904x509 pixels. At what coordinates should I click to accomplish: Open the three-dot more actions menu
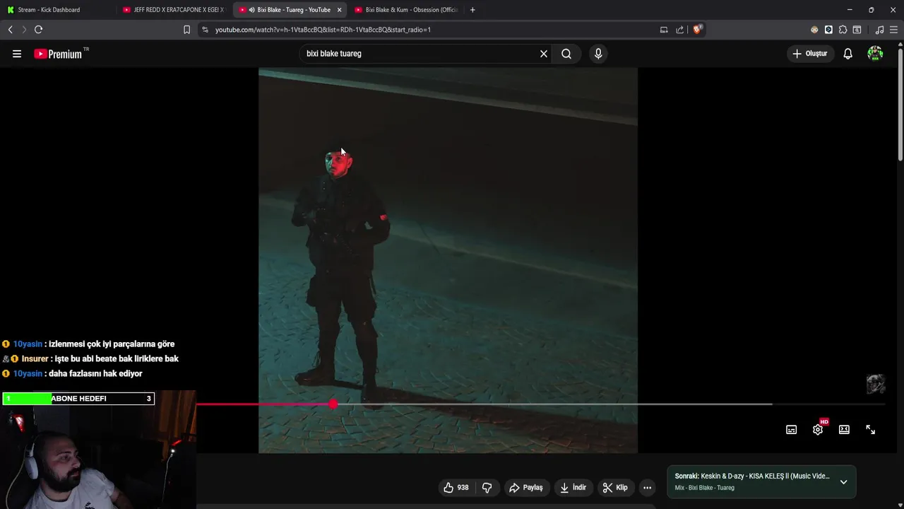click(647, 488)
